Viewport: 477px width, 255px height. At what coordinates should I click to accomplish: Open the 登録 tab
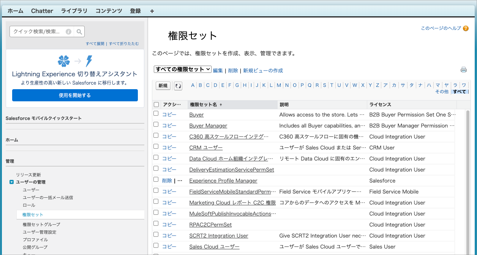click(x=136, y=11)
